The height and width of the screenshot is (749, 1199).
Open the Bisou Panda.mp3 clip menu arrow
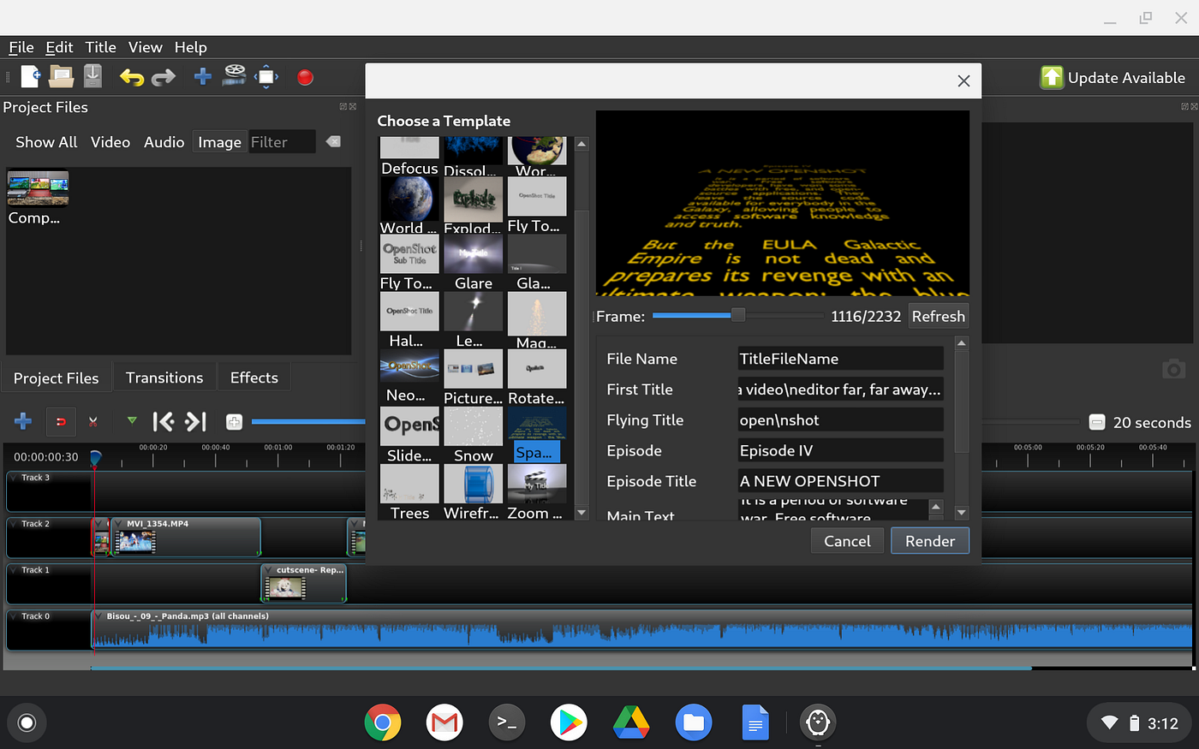coord(99,616)
